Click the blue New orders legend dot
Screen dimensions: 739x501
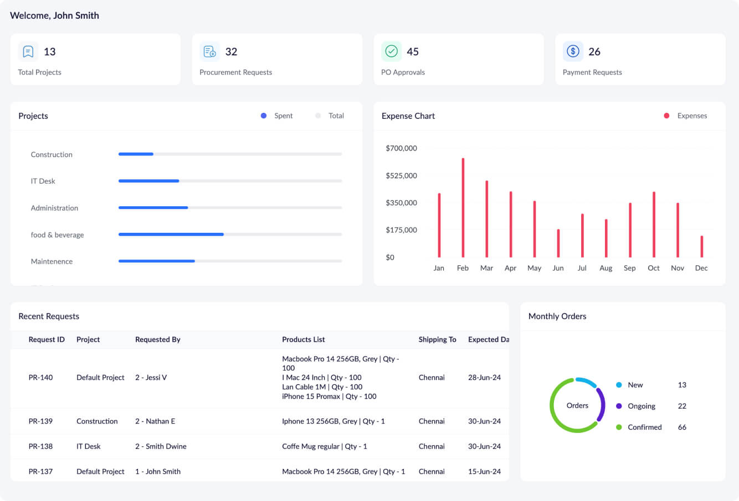(x=619, y=385)
